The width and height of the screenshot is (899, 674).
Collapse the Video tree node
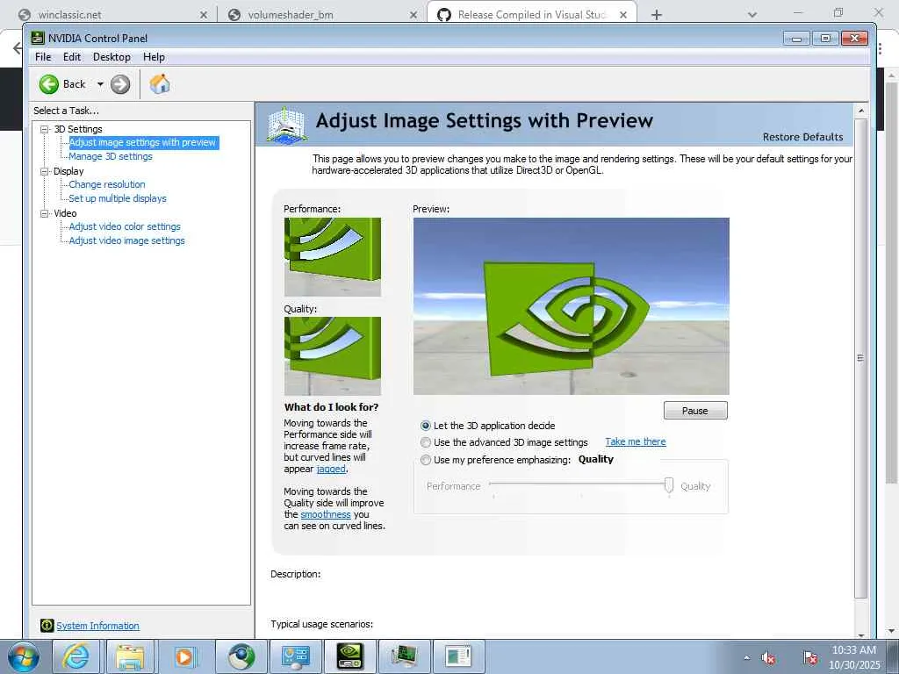coord(44,213)
